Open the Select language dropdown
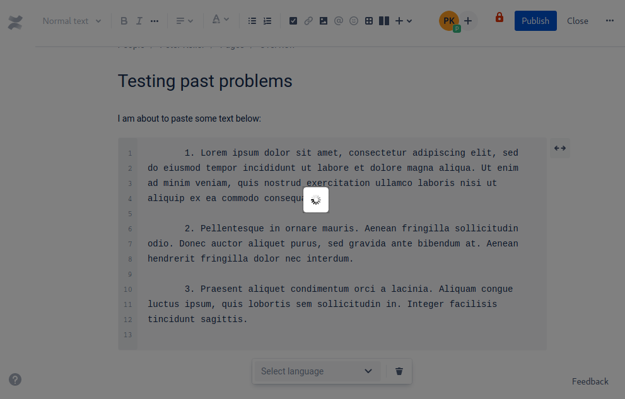This screenshot has height=399, width=625. click(x=316, y=371)
